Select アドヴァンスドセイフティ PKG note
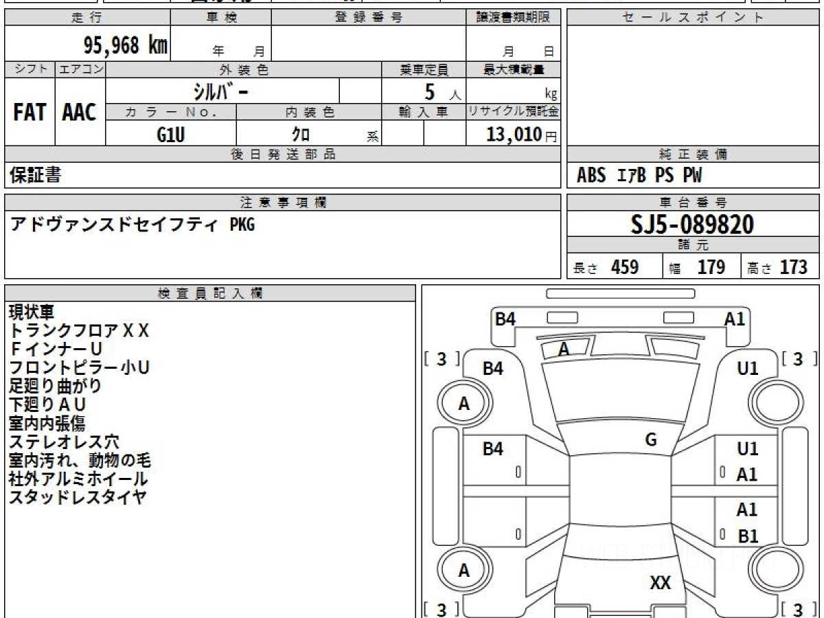824x618 pixels. (132, 224)
